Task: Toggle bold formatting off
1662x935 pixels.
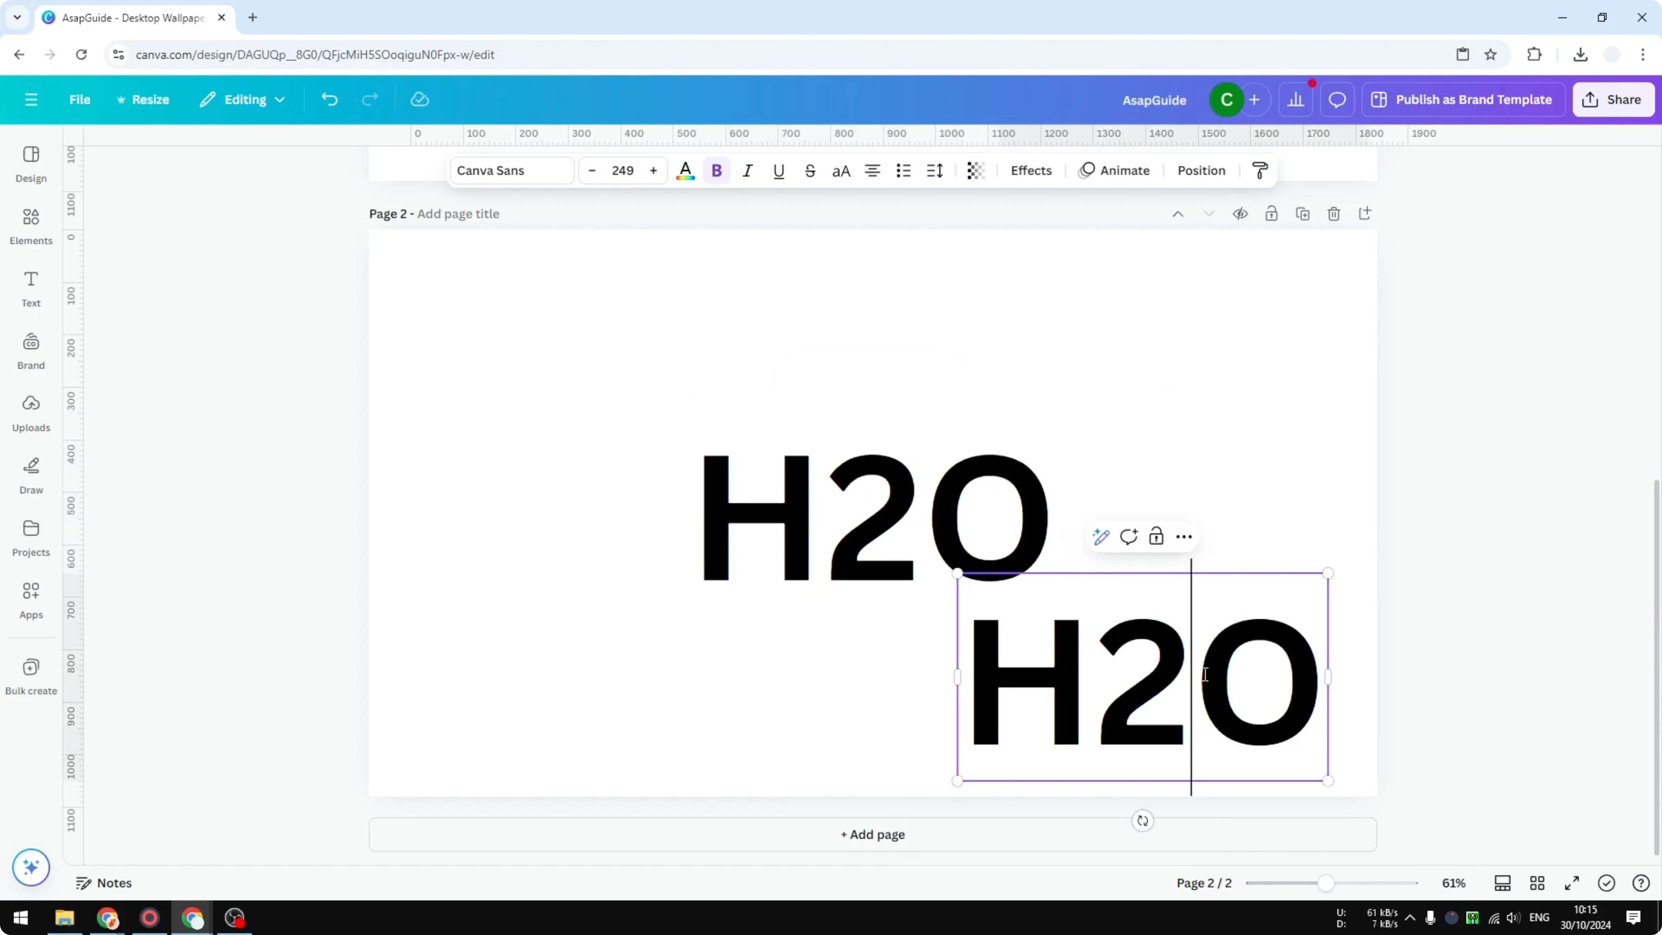Action: point(717,170)
